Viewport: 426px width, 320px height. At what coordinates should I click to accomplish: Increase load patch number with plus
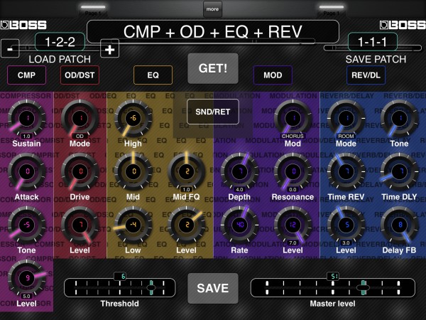109,48
